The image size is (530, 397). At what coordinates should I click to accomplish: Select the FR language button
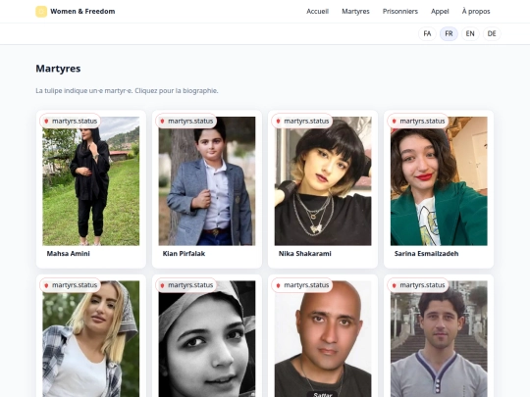[449, 33]
